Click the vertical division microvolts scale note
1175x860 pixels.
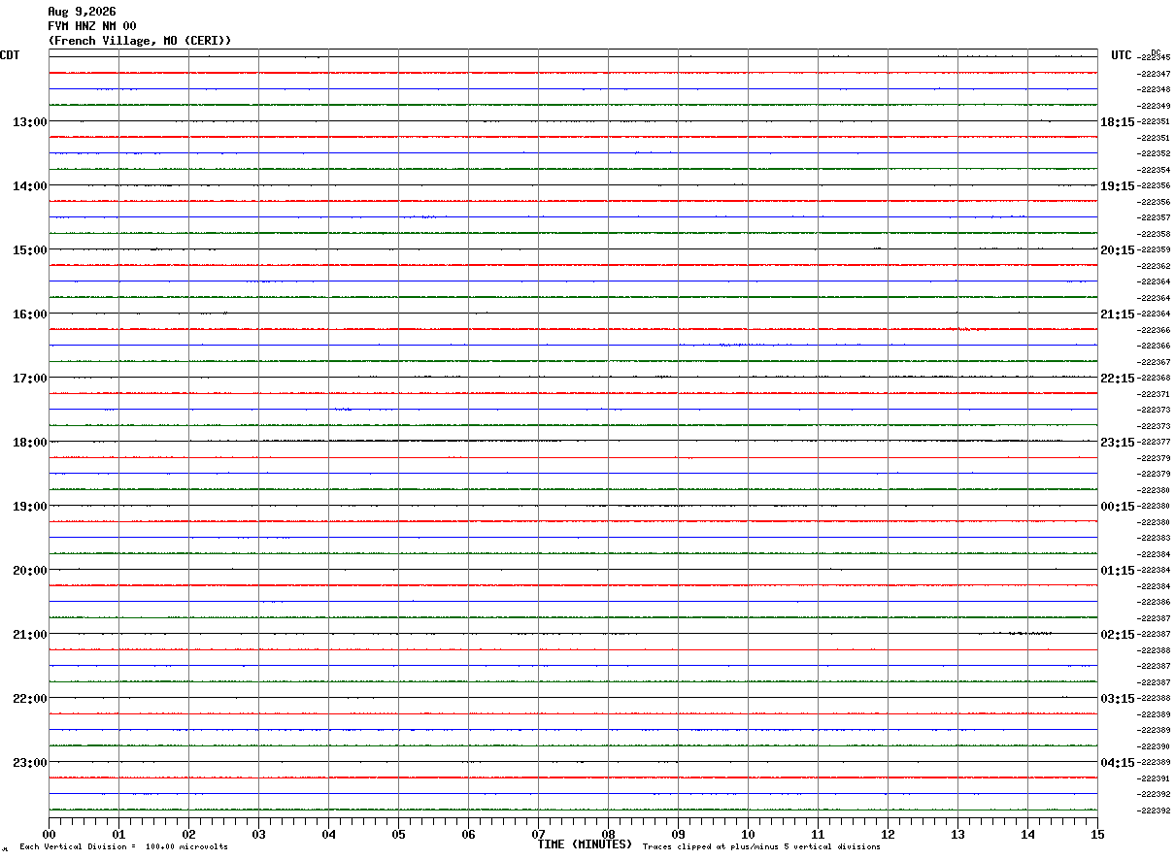[x=123, y=847]
